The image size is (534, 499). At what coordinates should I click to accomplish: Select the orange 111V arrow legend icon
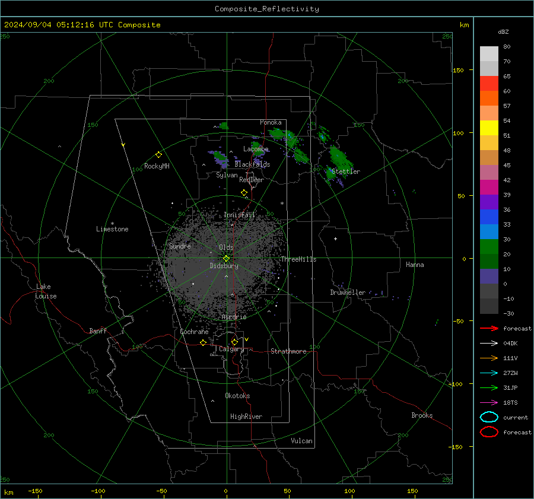(489, 358)
